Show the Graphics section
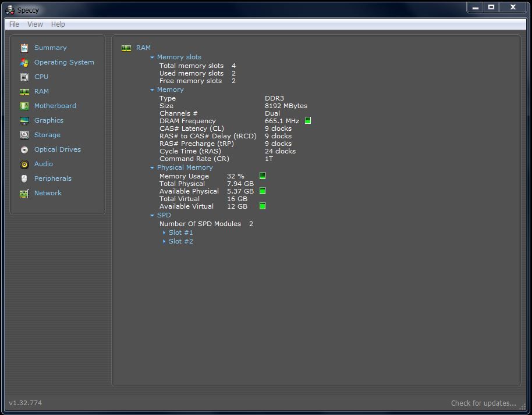The height and width of the screenshot is (415, 532). (x=49, y=120)
